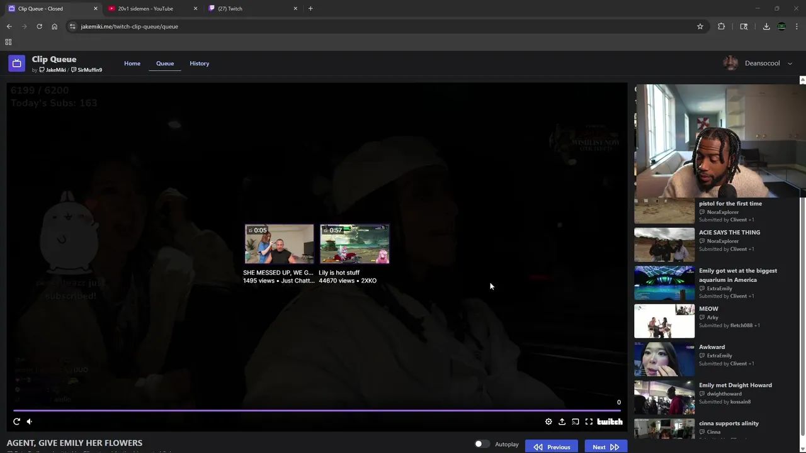
Task: Unmute the clip player volume icon
Action: point(29,422)
